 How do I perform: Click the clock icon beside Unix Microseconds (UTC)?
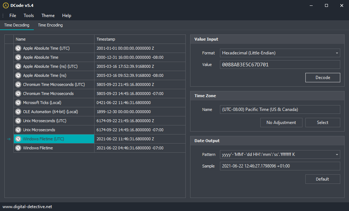(x=18, y=121)
